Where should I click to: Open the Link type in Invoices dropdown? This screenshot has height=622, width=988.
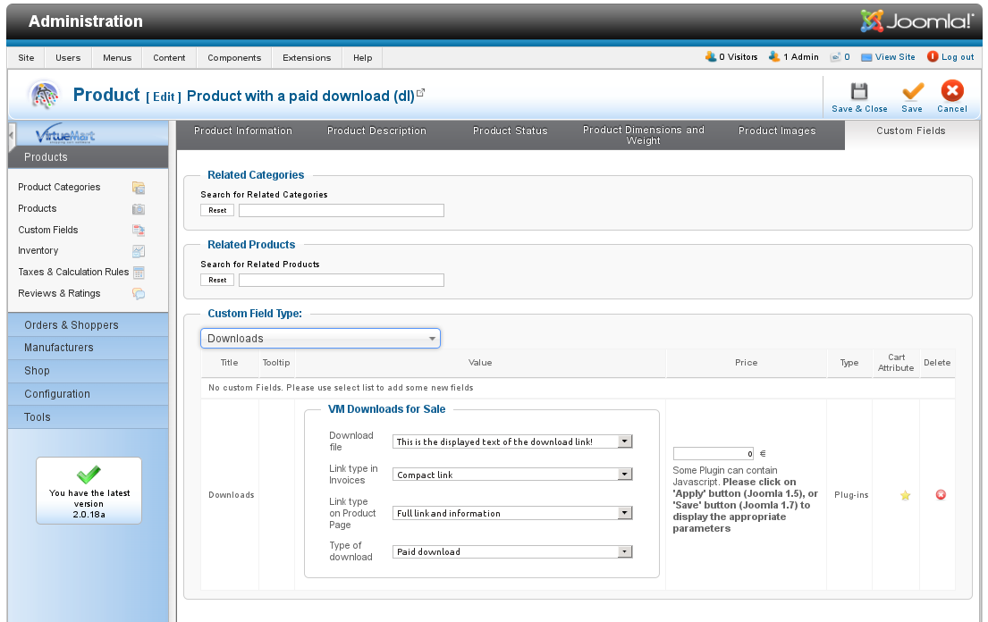click(512, 475)
